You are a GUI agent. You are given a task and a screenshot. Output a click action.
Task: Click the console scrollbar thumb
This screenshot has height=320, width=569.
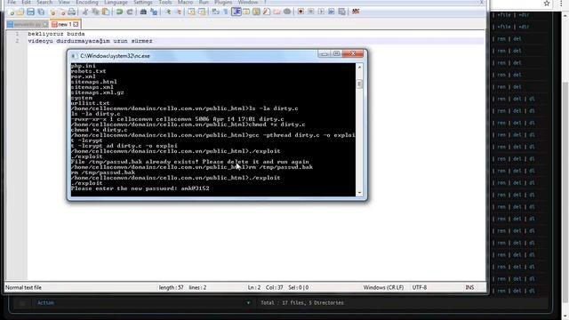pos(359,84)
